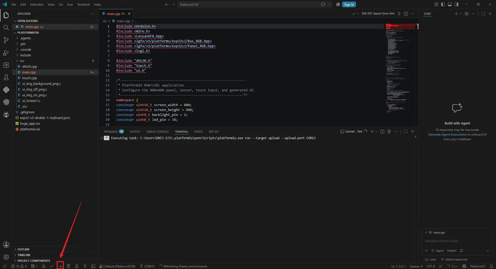This screenshot has width=496, height=269.
Task: Click PlatformIO Serial Monitor plug in status bar
Action: [85, 266]
